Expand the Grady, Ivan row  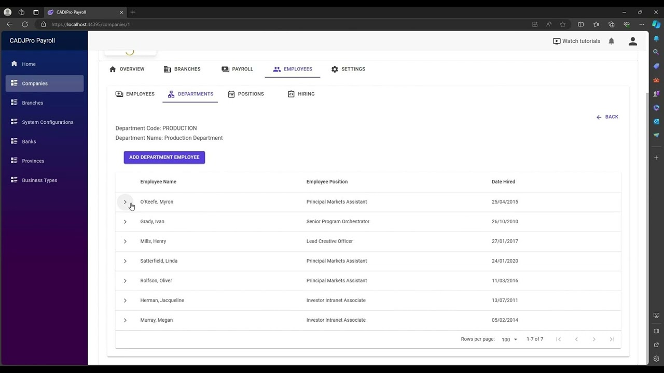click(x=125, y=222)
